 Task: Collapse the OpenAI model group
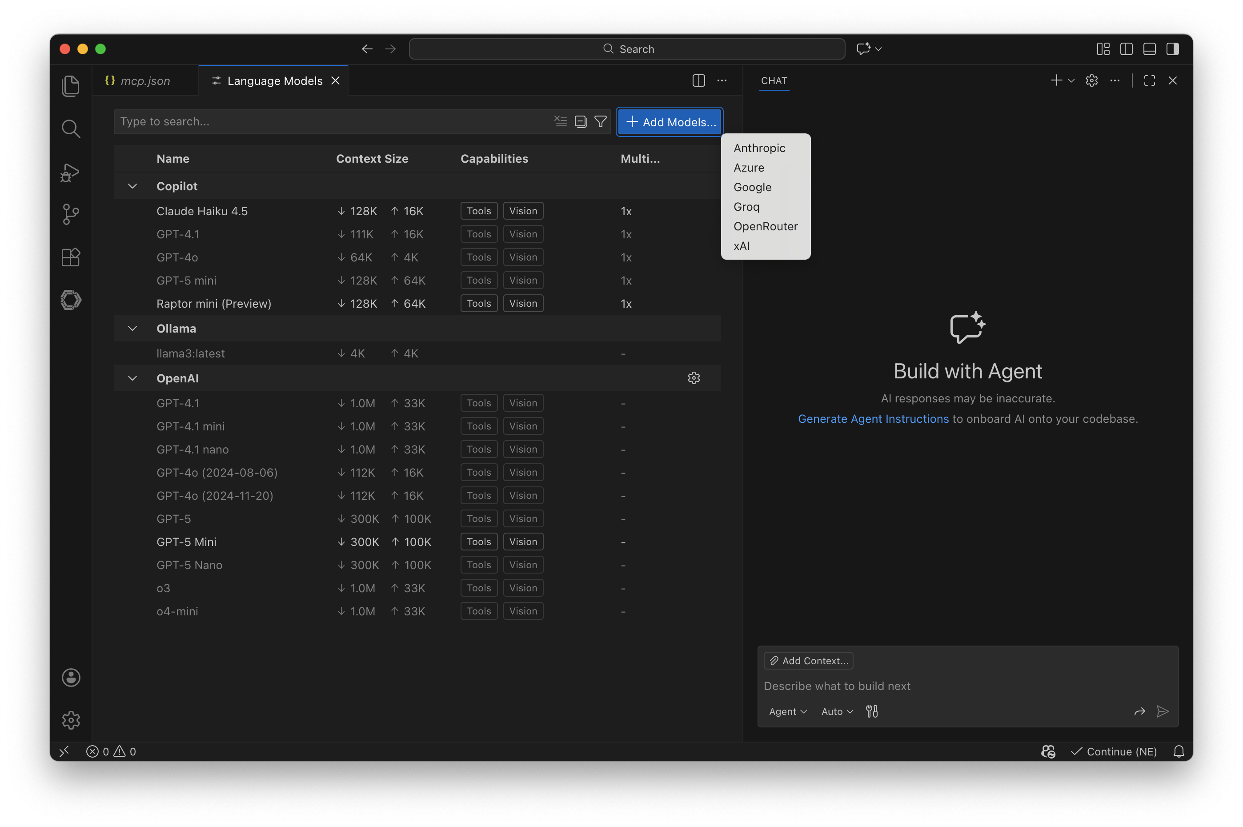coord(132,378)
